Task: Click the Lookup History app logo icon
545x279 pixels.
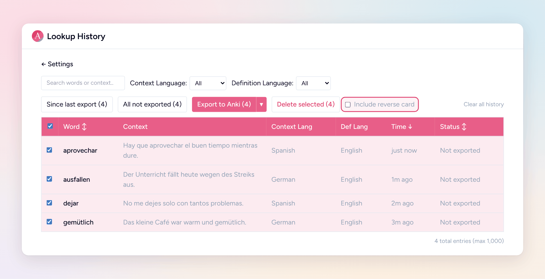Action: point(38,36)
